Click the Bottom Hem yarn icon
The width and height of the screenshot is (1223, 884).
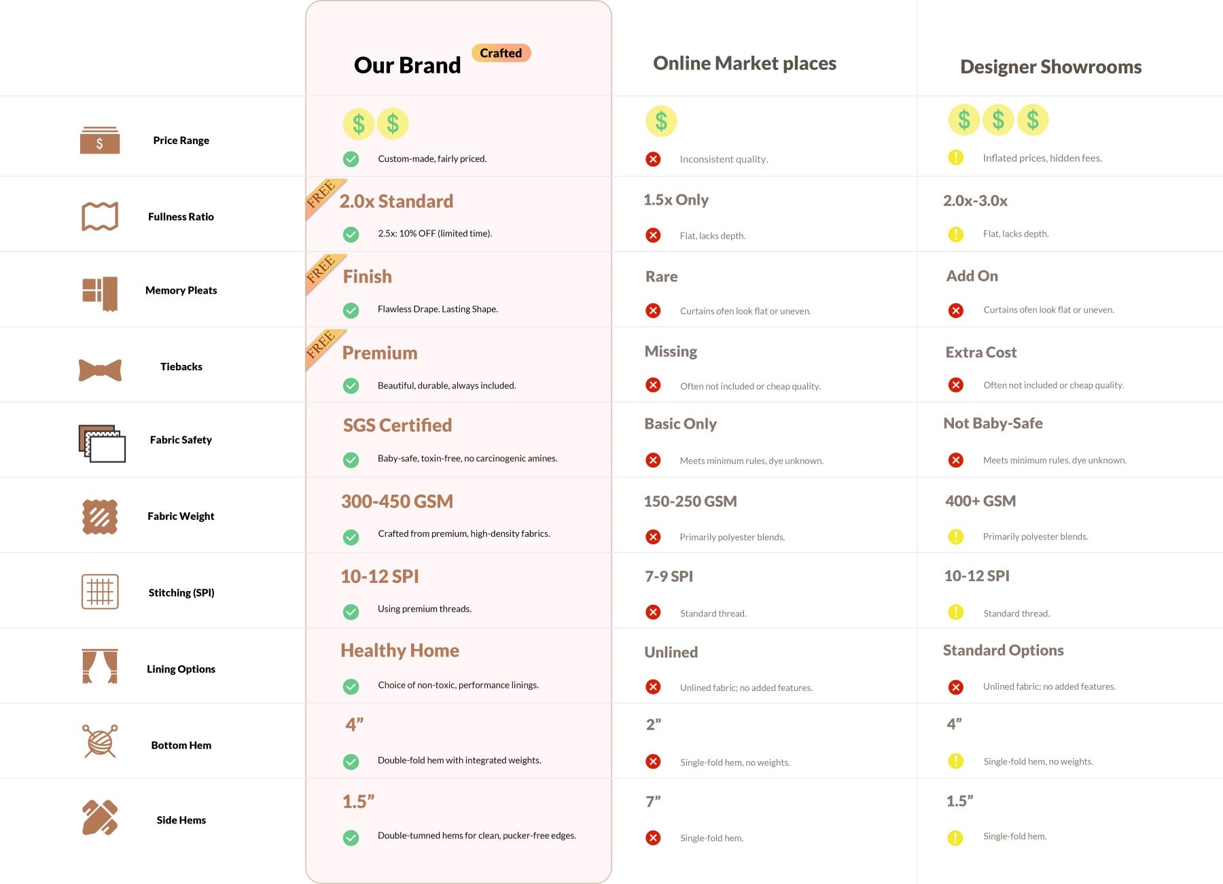coord(100,741)
